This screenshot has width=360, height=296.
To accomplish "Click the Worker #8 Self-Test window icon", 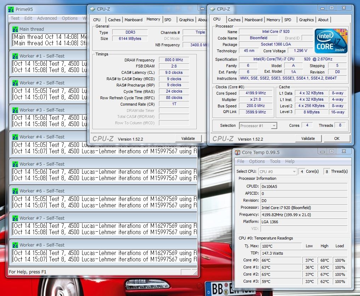I will point(15,245).
